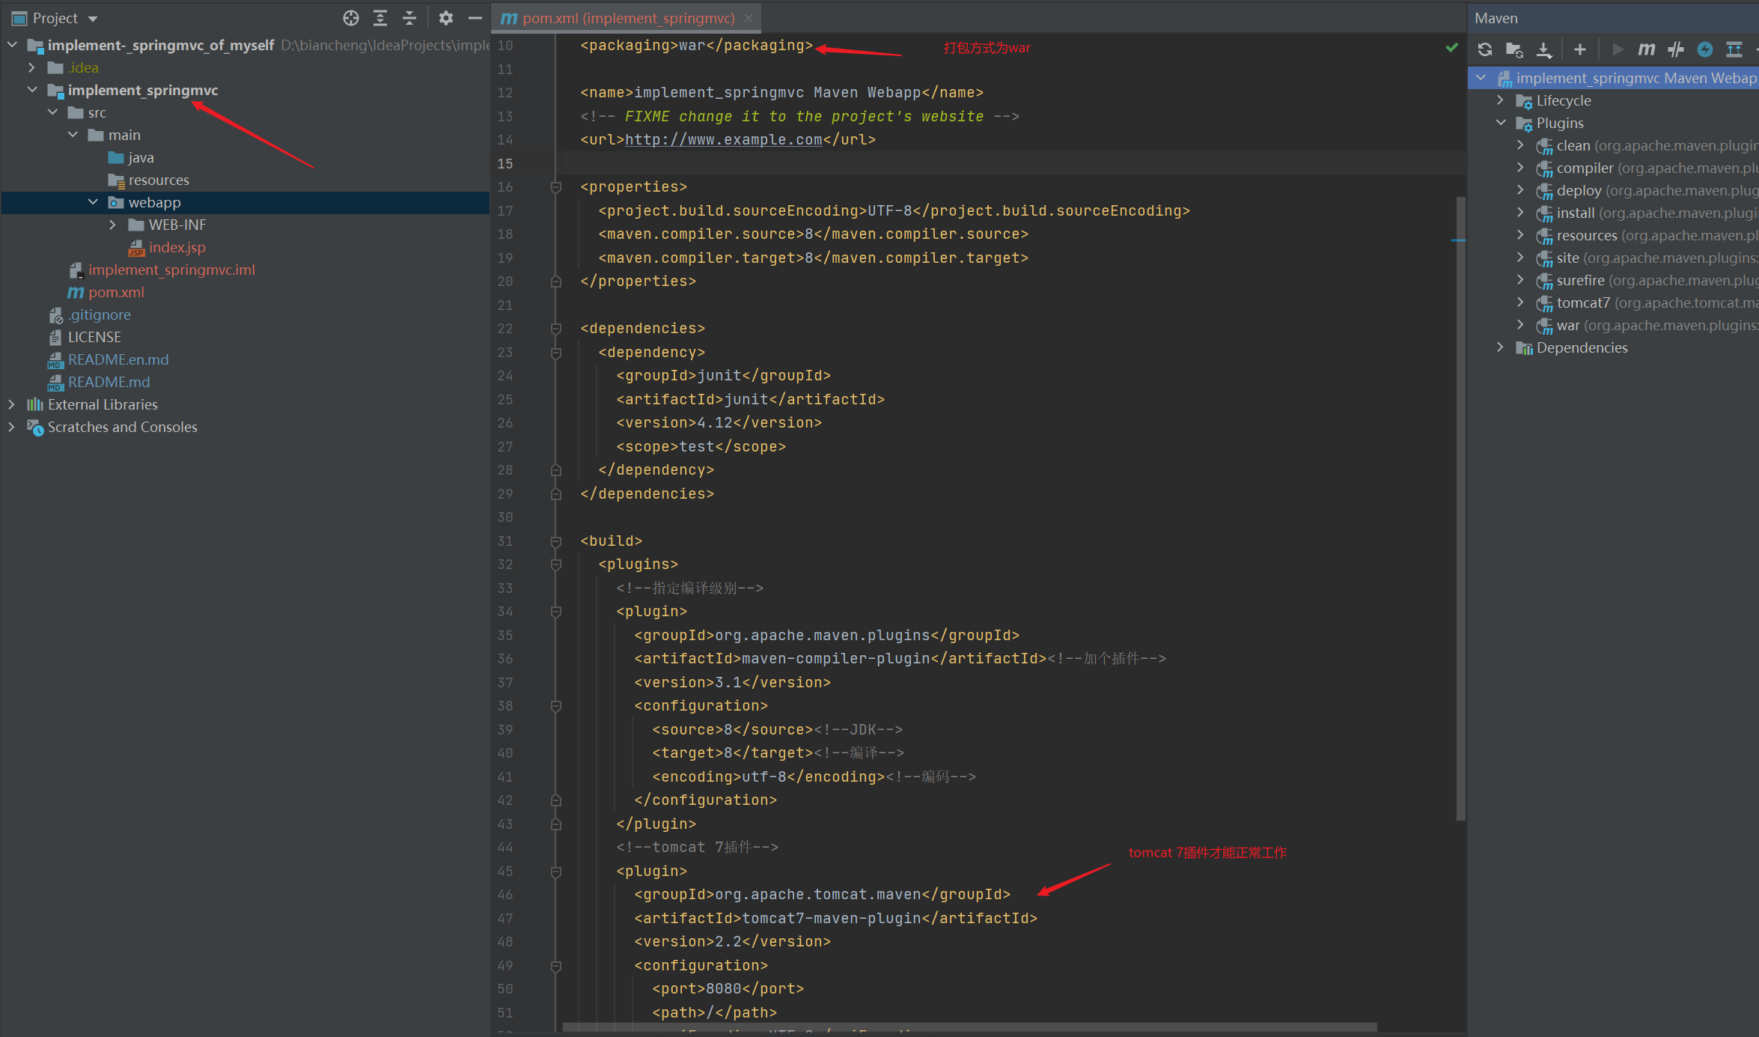
Task: Click Show Dependencies icon in Maven toolbar
Action: [1734, 49]
